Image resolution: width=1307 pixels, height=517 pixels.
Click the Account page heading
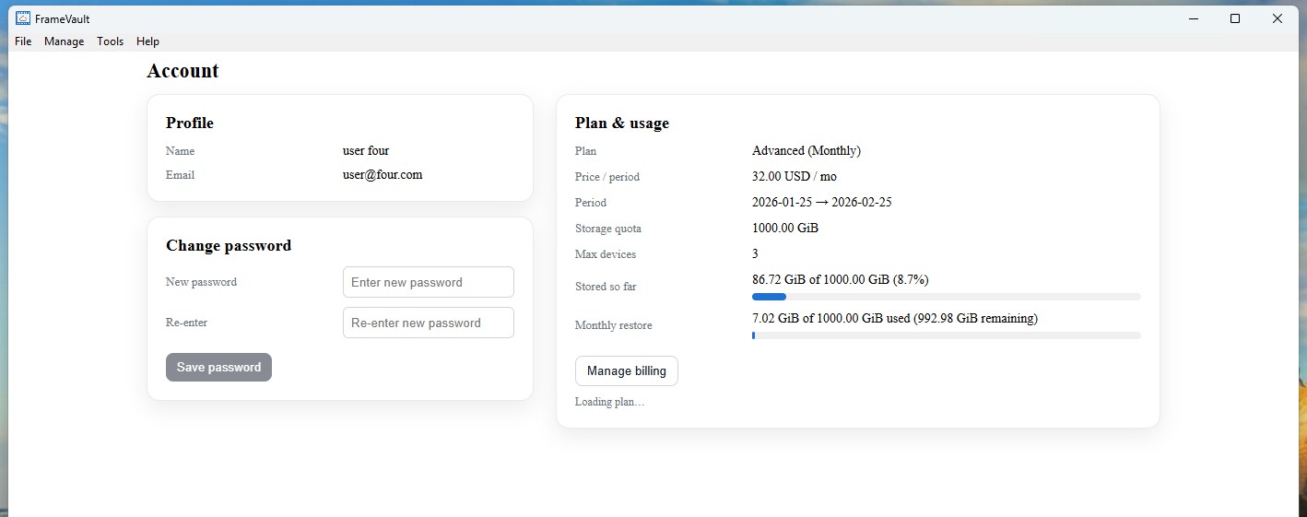[x=183, y=71]
